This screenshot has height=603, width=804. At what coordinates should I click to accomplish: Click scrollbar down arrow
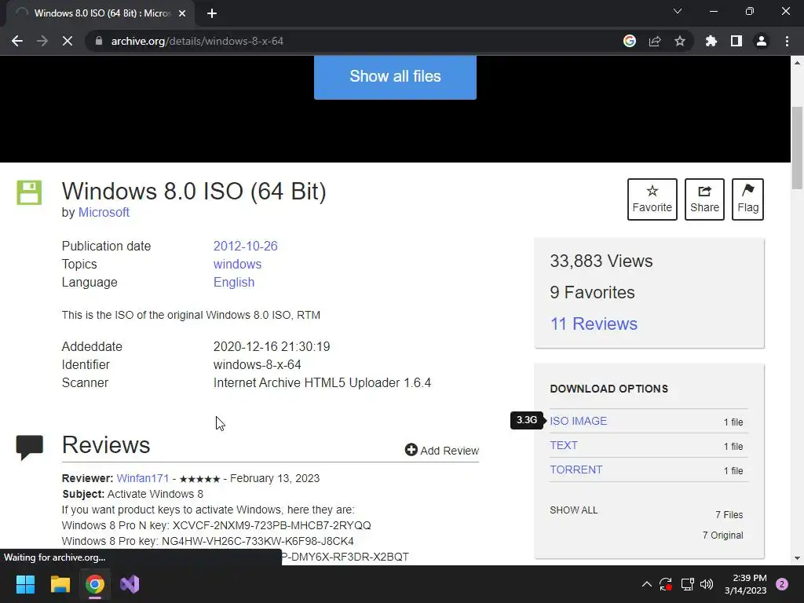pyautogui.click(x=797, y=558)
